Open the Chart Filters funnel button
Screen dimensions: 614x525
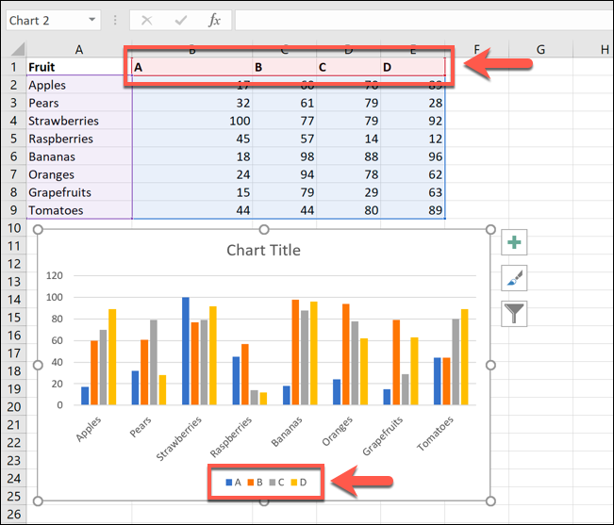(x=514, y=313)
